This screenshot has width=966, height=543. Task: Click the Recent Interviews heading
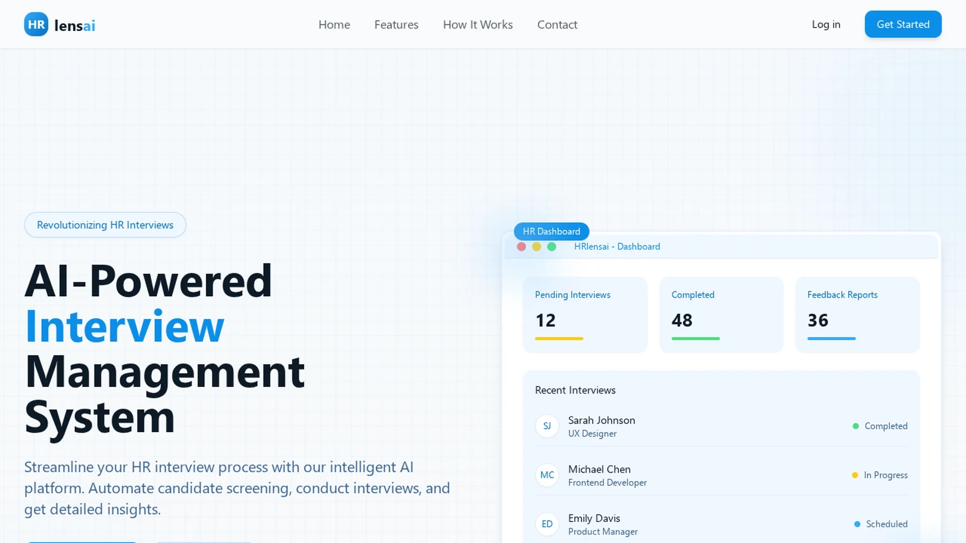tap(575, 390)
